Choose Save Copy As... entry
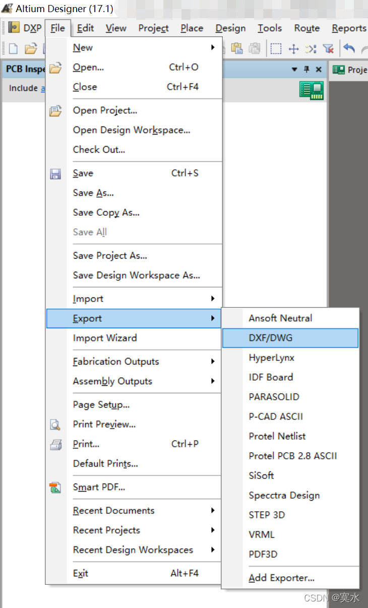368x608 pixels. click(134, 213)
